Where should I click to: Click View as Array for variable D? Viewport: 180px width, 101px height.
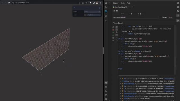click(169, 91)
